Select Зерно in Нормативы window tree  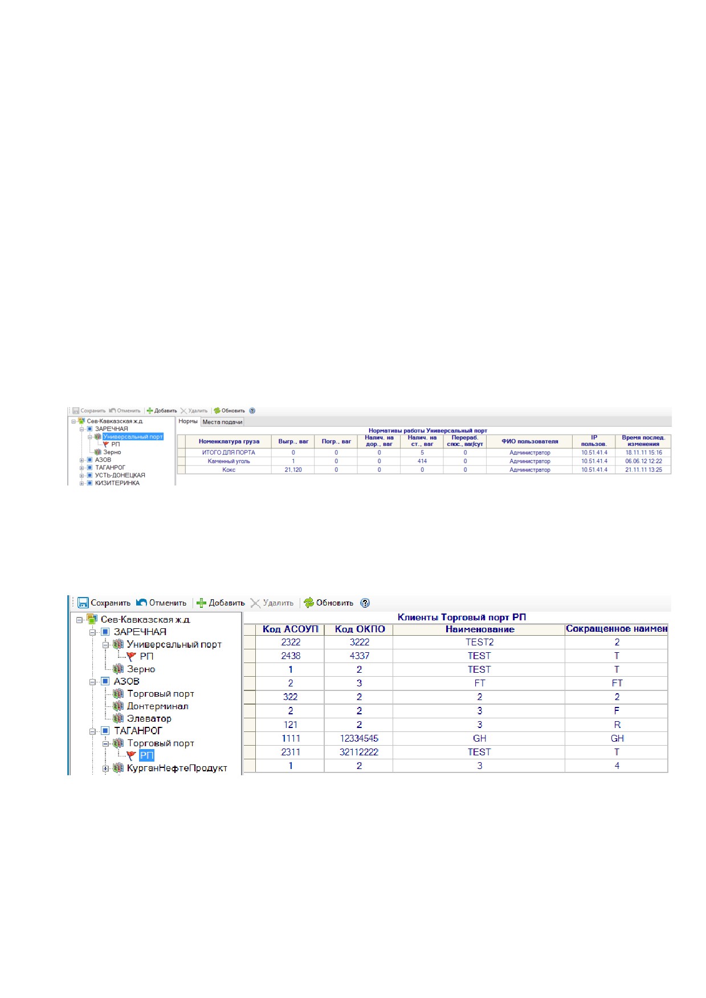112,452
